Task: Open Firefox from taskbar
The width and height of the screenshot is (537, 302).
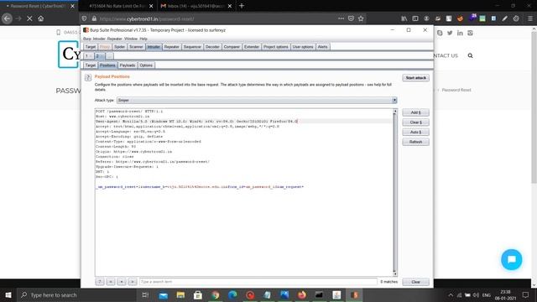Action: 302,294
